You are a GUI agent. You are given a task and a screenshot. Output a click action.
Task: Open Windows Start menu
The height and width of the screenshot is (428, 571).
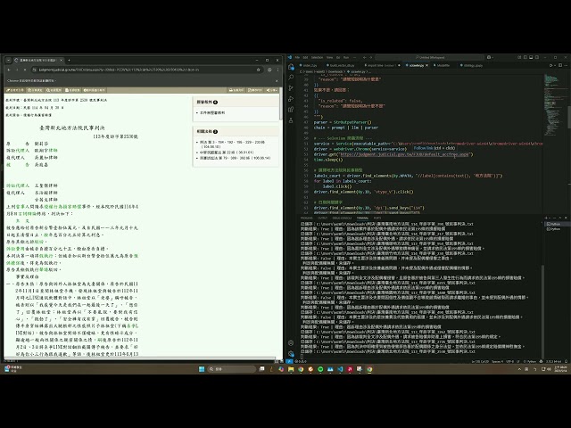(x=202, y=369)
